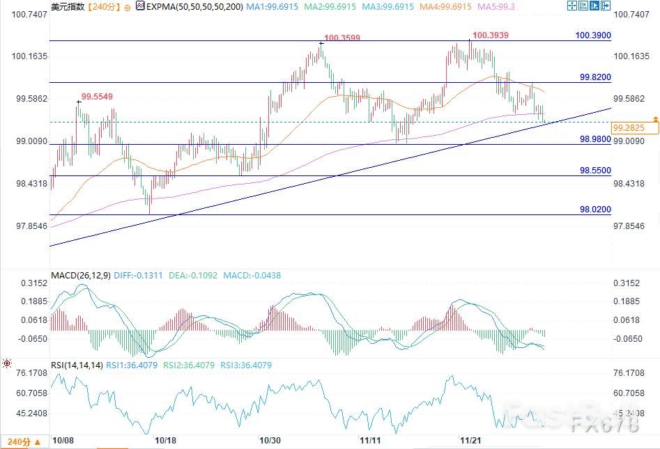This screenshot has height=449, width=660.
Task: Open the 【240分】 period dropdown in title
Action: pyautogui.click(x=104, y=6)
